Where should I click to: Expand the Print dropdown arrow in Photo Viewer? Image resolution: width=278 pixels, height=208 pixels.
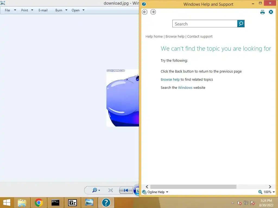(32, 10)
